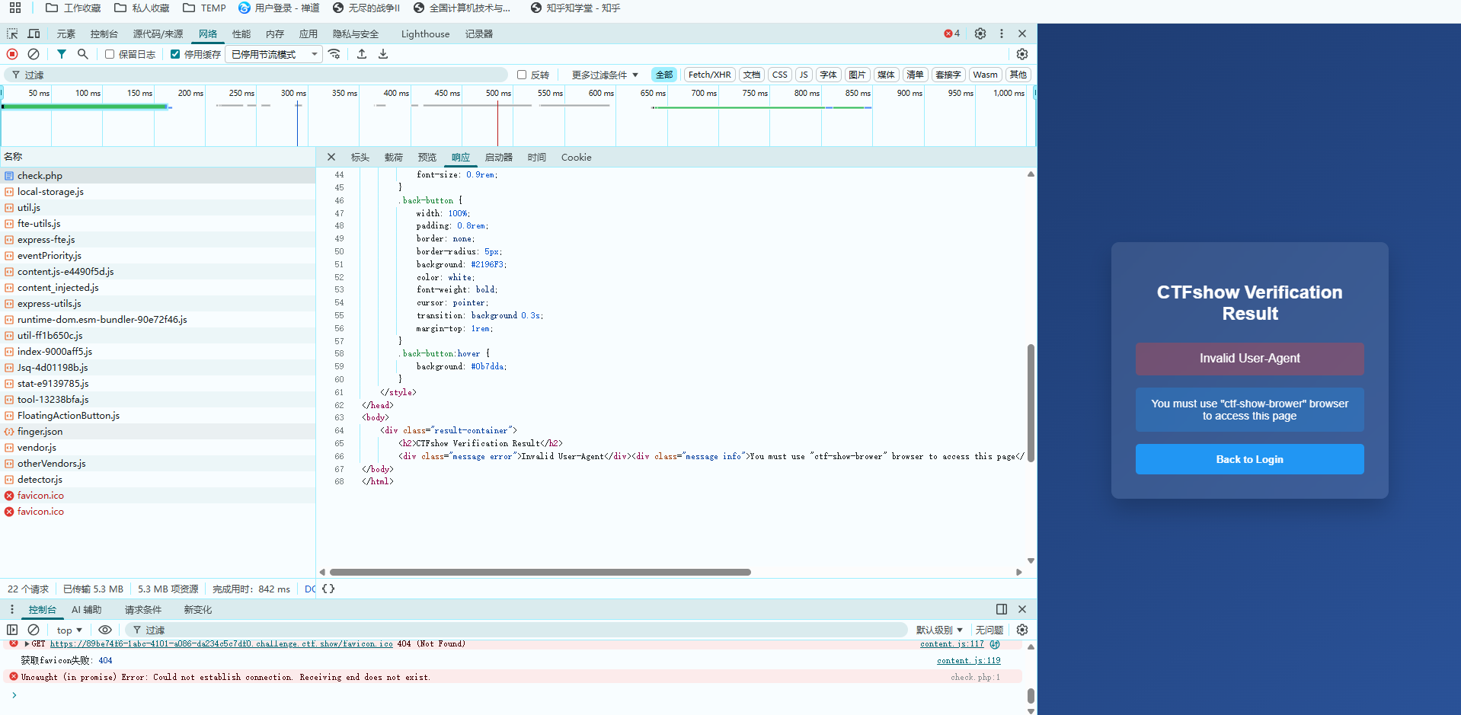Select finger.json request row
1461x715 pixels.
tap(158, 431)
